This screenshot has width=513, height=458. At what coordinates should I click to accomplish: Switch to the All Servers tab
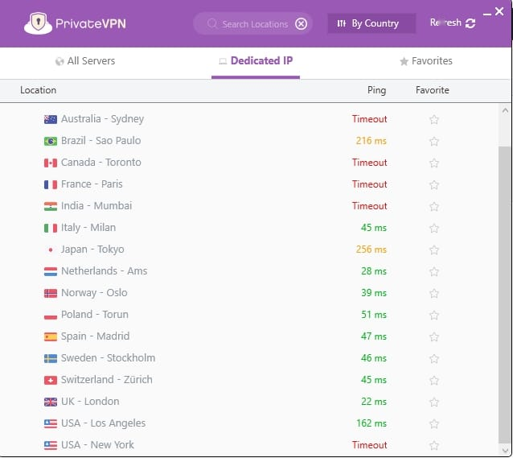(85, 61)
